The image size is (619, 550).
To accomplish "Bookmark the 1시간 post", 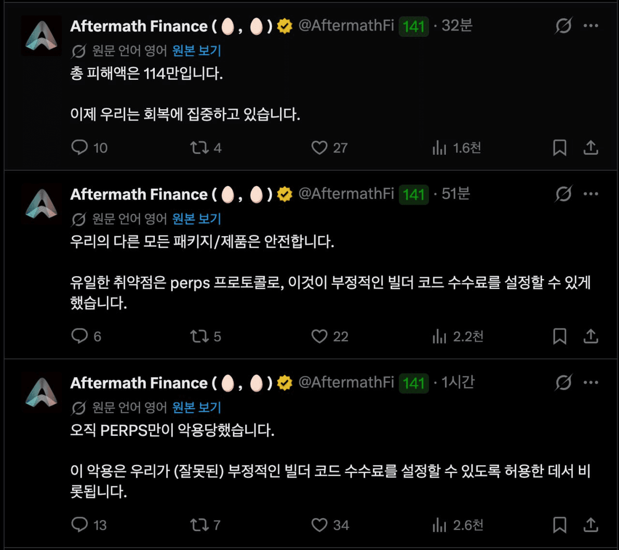I will [560, 525].
